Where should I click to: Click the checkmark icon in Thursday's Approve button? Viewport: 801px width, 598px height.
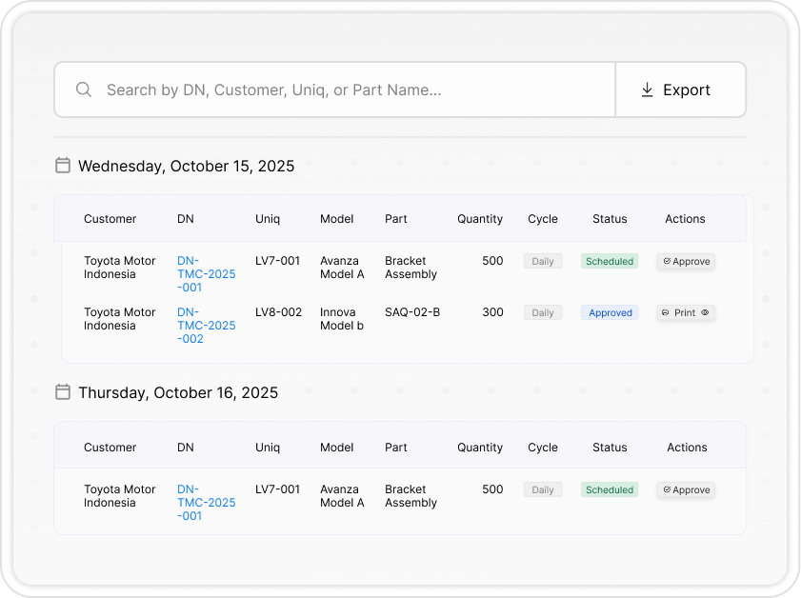(x=667, y=489)
